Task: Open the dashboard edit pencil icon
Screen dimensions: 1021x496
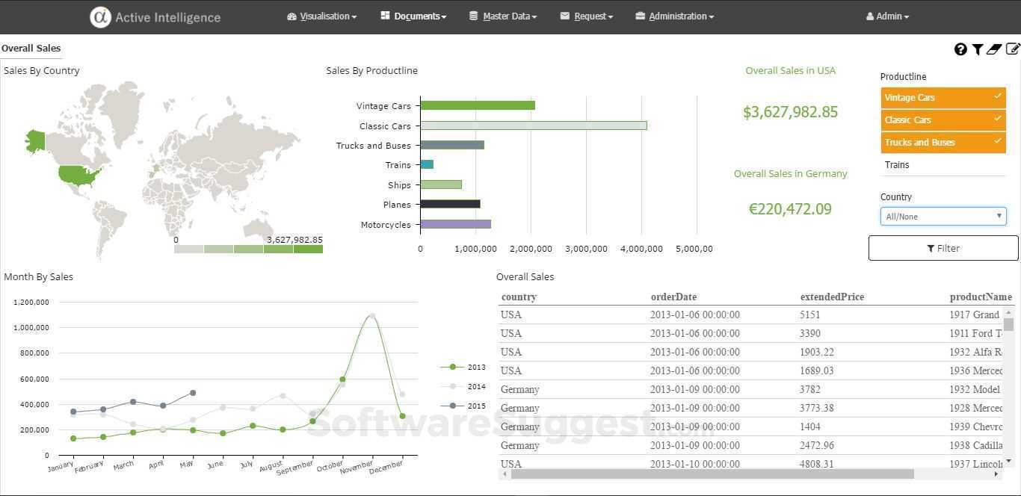Action: click(1012, 49)
